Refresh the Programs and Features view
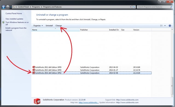 [x=134, y=7]
